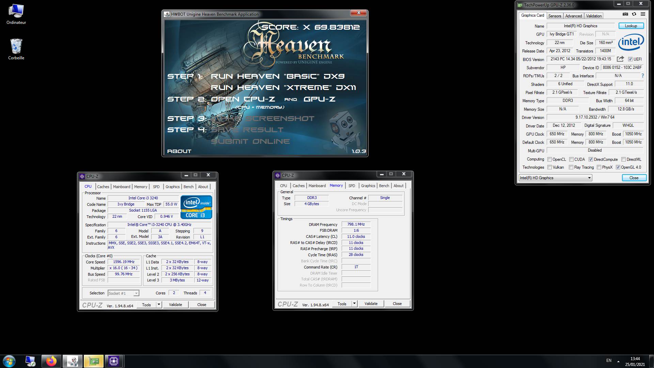Open Caches tab in left CPU-Z window

(x=103, y=187)
